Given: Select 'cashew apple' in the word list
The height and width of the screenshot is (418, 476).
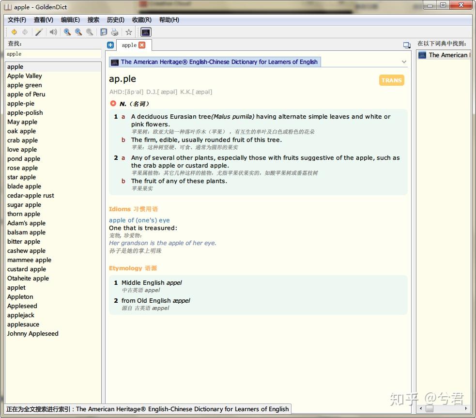Looking at the screenshot, I should 53,251.
